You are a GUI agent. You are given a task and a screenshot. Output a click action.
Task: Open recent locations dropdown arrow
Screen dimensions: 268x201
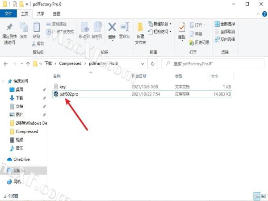point(22,64)
